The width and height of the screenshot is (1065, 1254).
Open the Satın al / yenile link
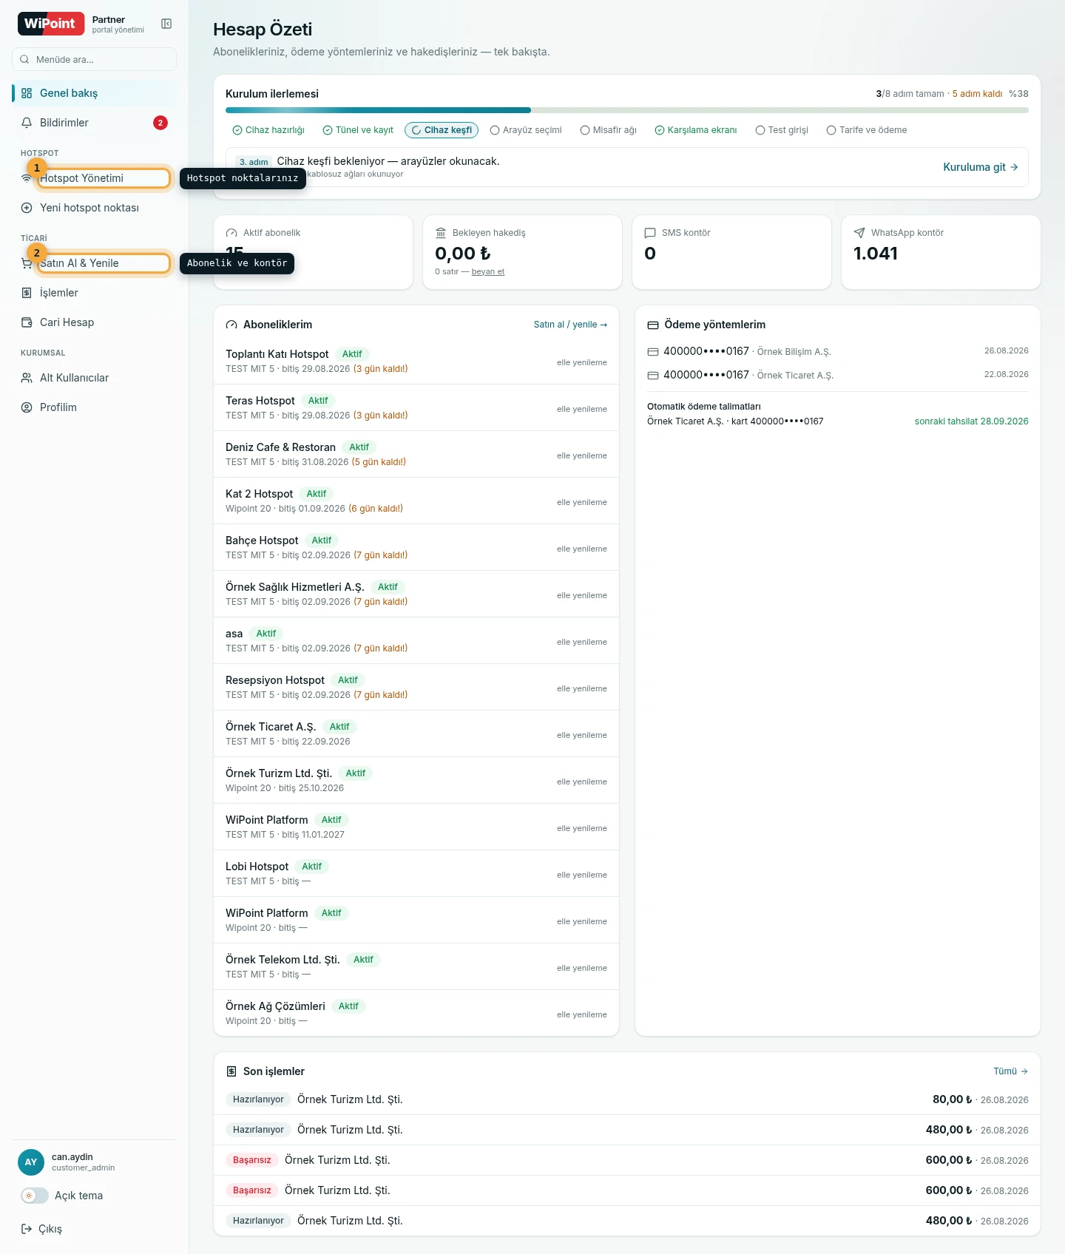[x=571, y=325]
